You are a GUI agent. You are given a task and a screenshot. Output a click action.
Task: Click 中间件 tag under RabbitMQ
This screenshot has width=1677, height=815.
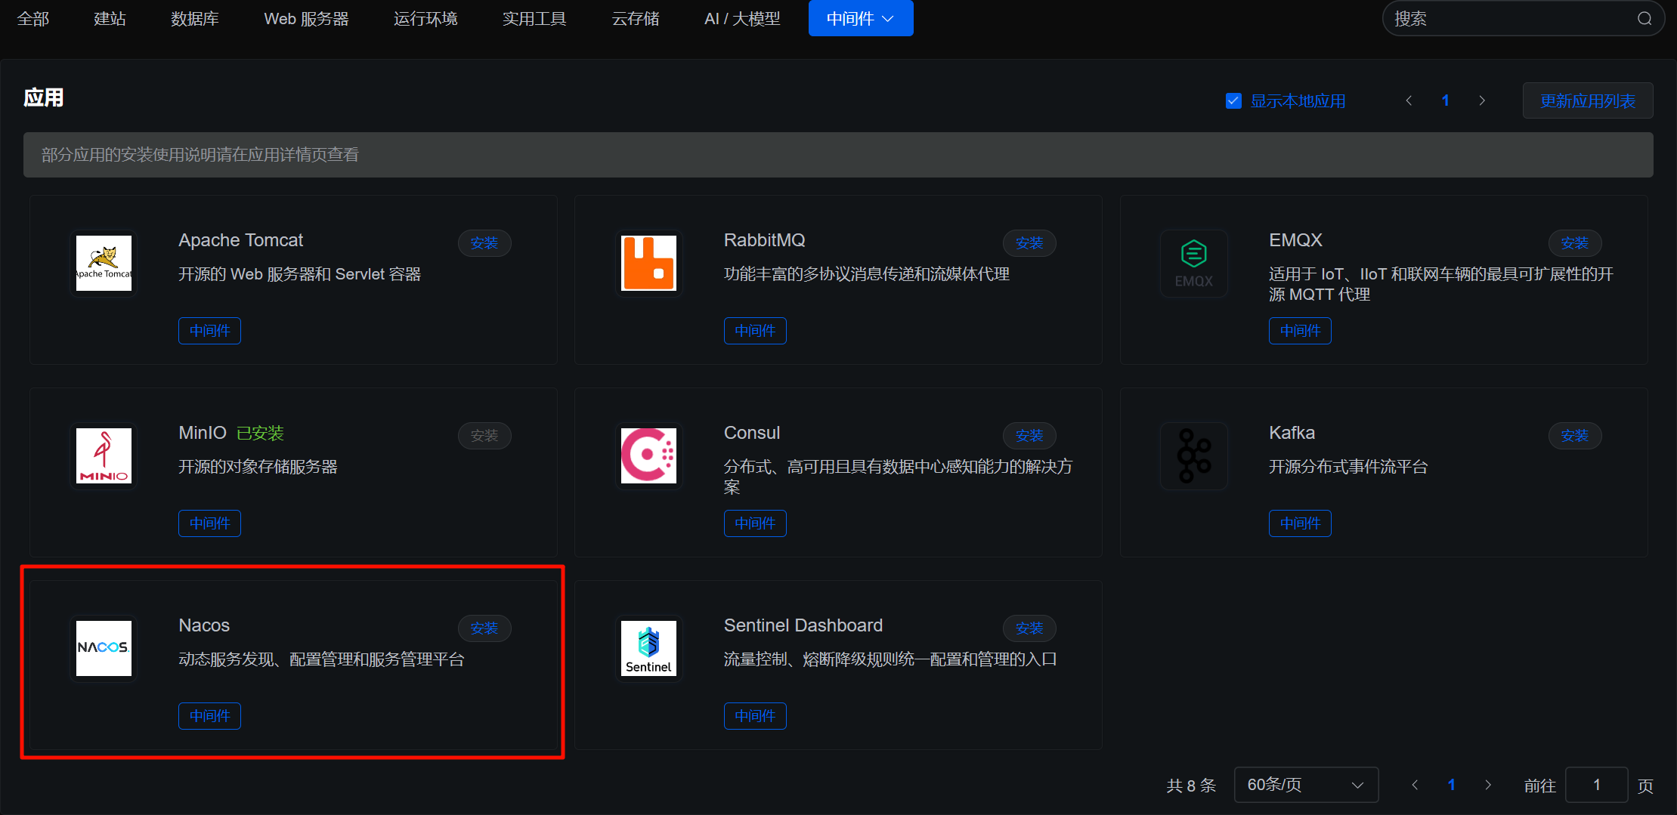[x=755, y=331]
